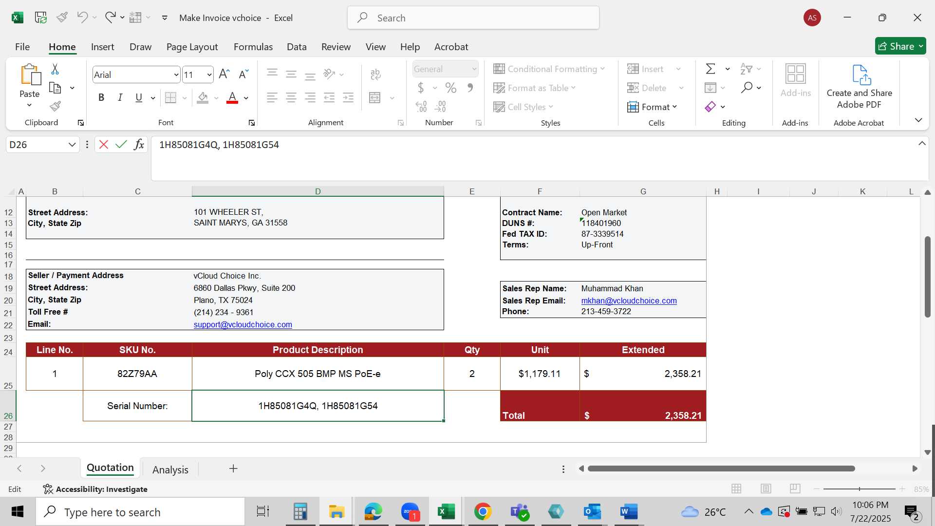Click Create and Share Adobe PDF
Viewport: 935px width, 526px height.
[859, 87]
